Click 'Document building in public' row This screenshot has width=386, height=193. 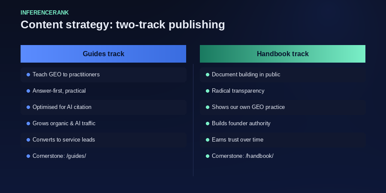point(283,75)
